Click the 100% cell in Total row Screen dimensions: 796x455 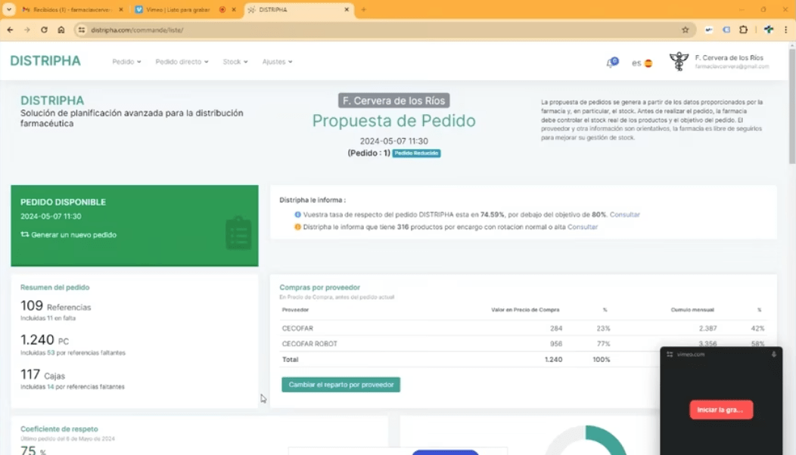[x=601, y=359]
